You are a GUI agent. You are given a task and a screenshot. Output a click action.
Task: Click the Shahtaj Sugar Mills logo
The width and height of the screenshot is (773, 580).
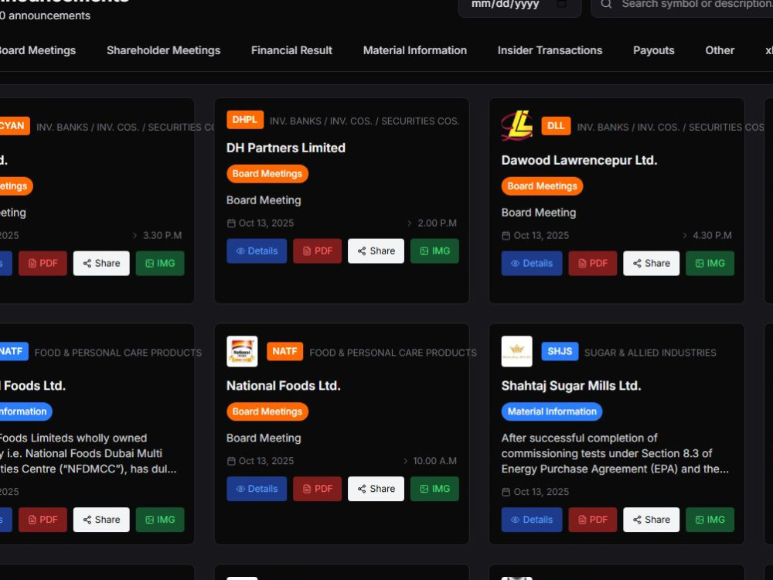516,351
